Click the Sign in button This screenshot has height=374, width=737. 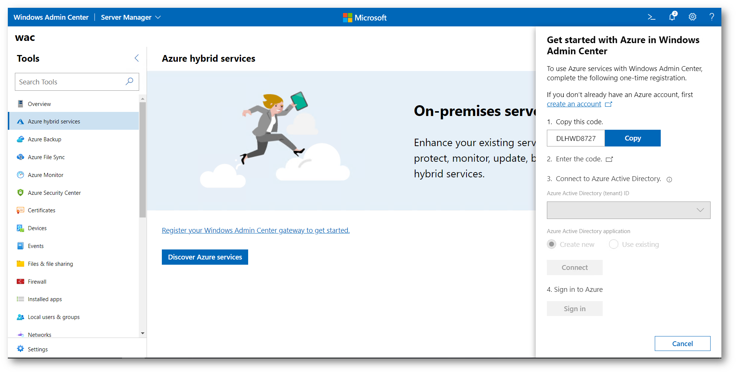click(x=574, y=309)
